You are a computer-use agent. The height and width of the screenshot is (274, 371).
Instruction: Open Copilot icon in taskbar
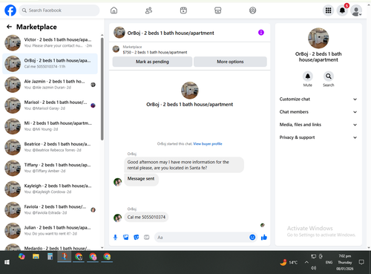coord(22,256)
